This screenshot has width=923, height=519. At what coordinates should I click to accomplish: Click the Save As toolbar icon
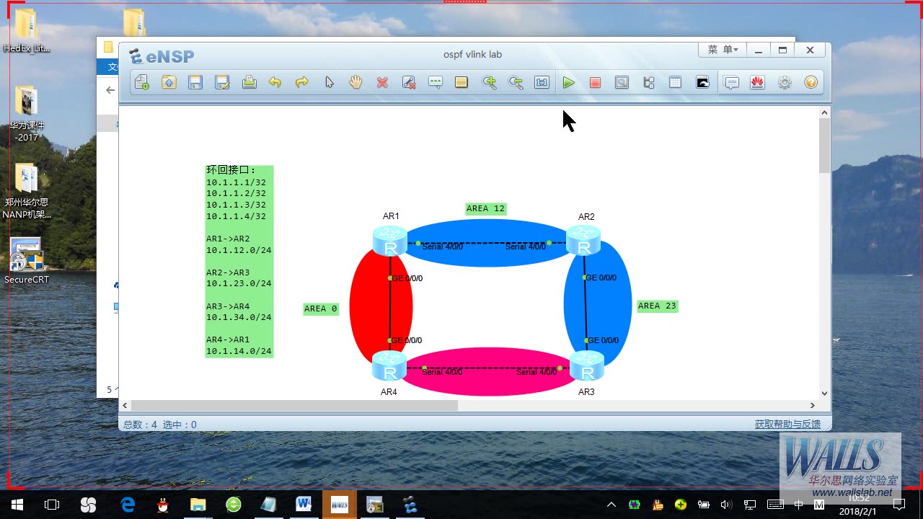[222, 83]
